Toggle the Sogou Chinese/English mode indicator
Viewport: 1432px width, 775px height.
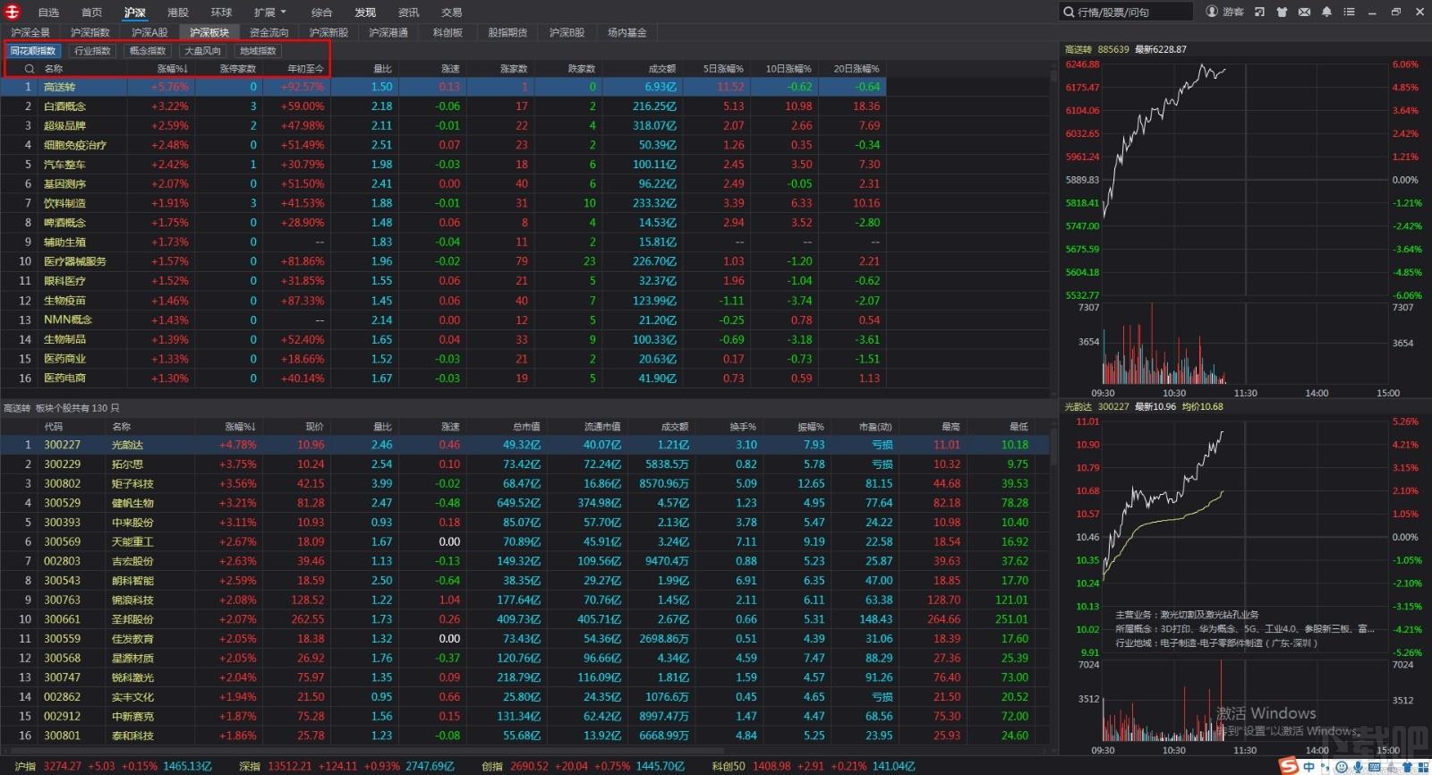pos(1309,767)
